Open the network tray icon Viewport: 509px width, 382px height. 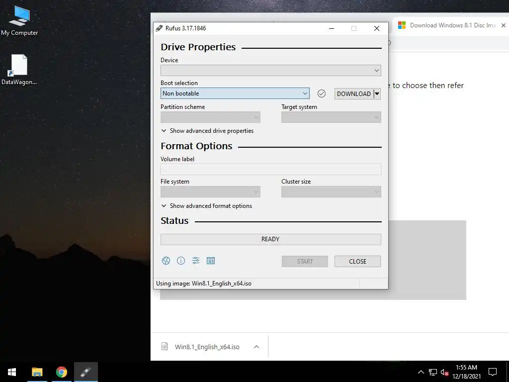[433, 372]
